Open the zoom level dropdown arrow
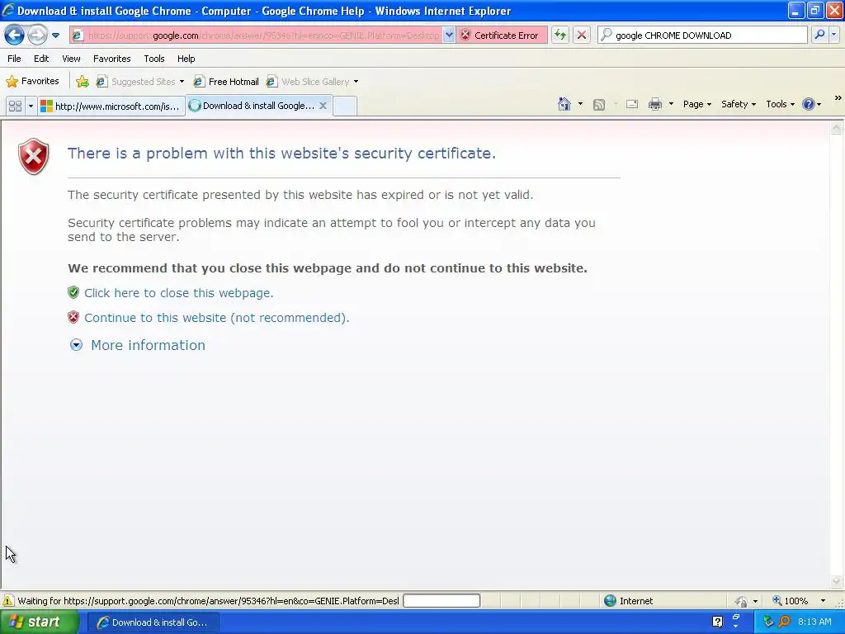The width and height of the screenshot is (845, 634). [823, 601]
